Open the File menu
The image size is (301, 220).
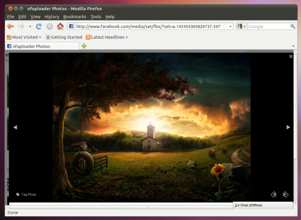click(10, 17)
